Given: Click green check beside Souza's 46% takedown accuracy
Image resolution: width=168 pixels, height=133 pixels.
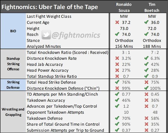Looking at the screenshot, I should click(x=117, y=100).
